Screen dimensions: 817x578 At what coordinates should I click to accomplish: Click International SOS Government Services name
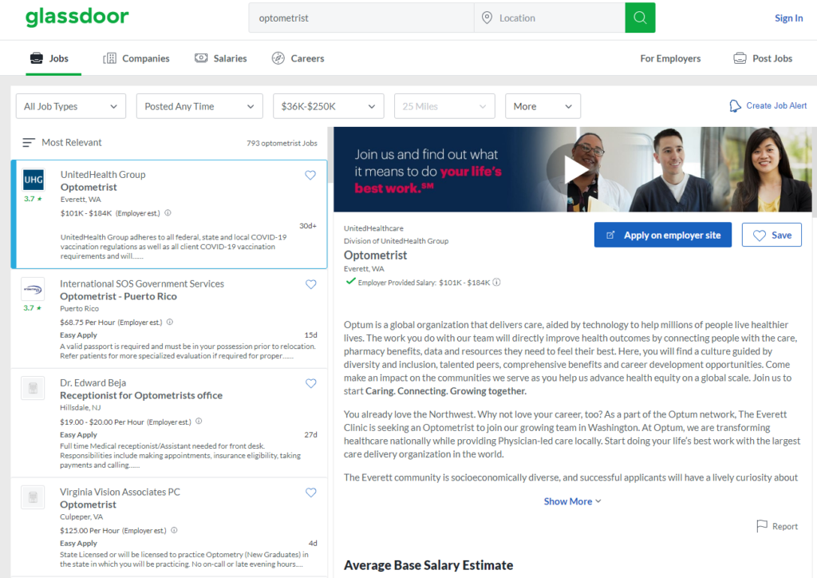pos(142,283)
